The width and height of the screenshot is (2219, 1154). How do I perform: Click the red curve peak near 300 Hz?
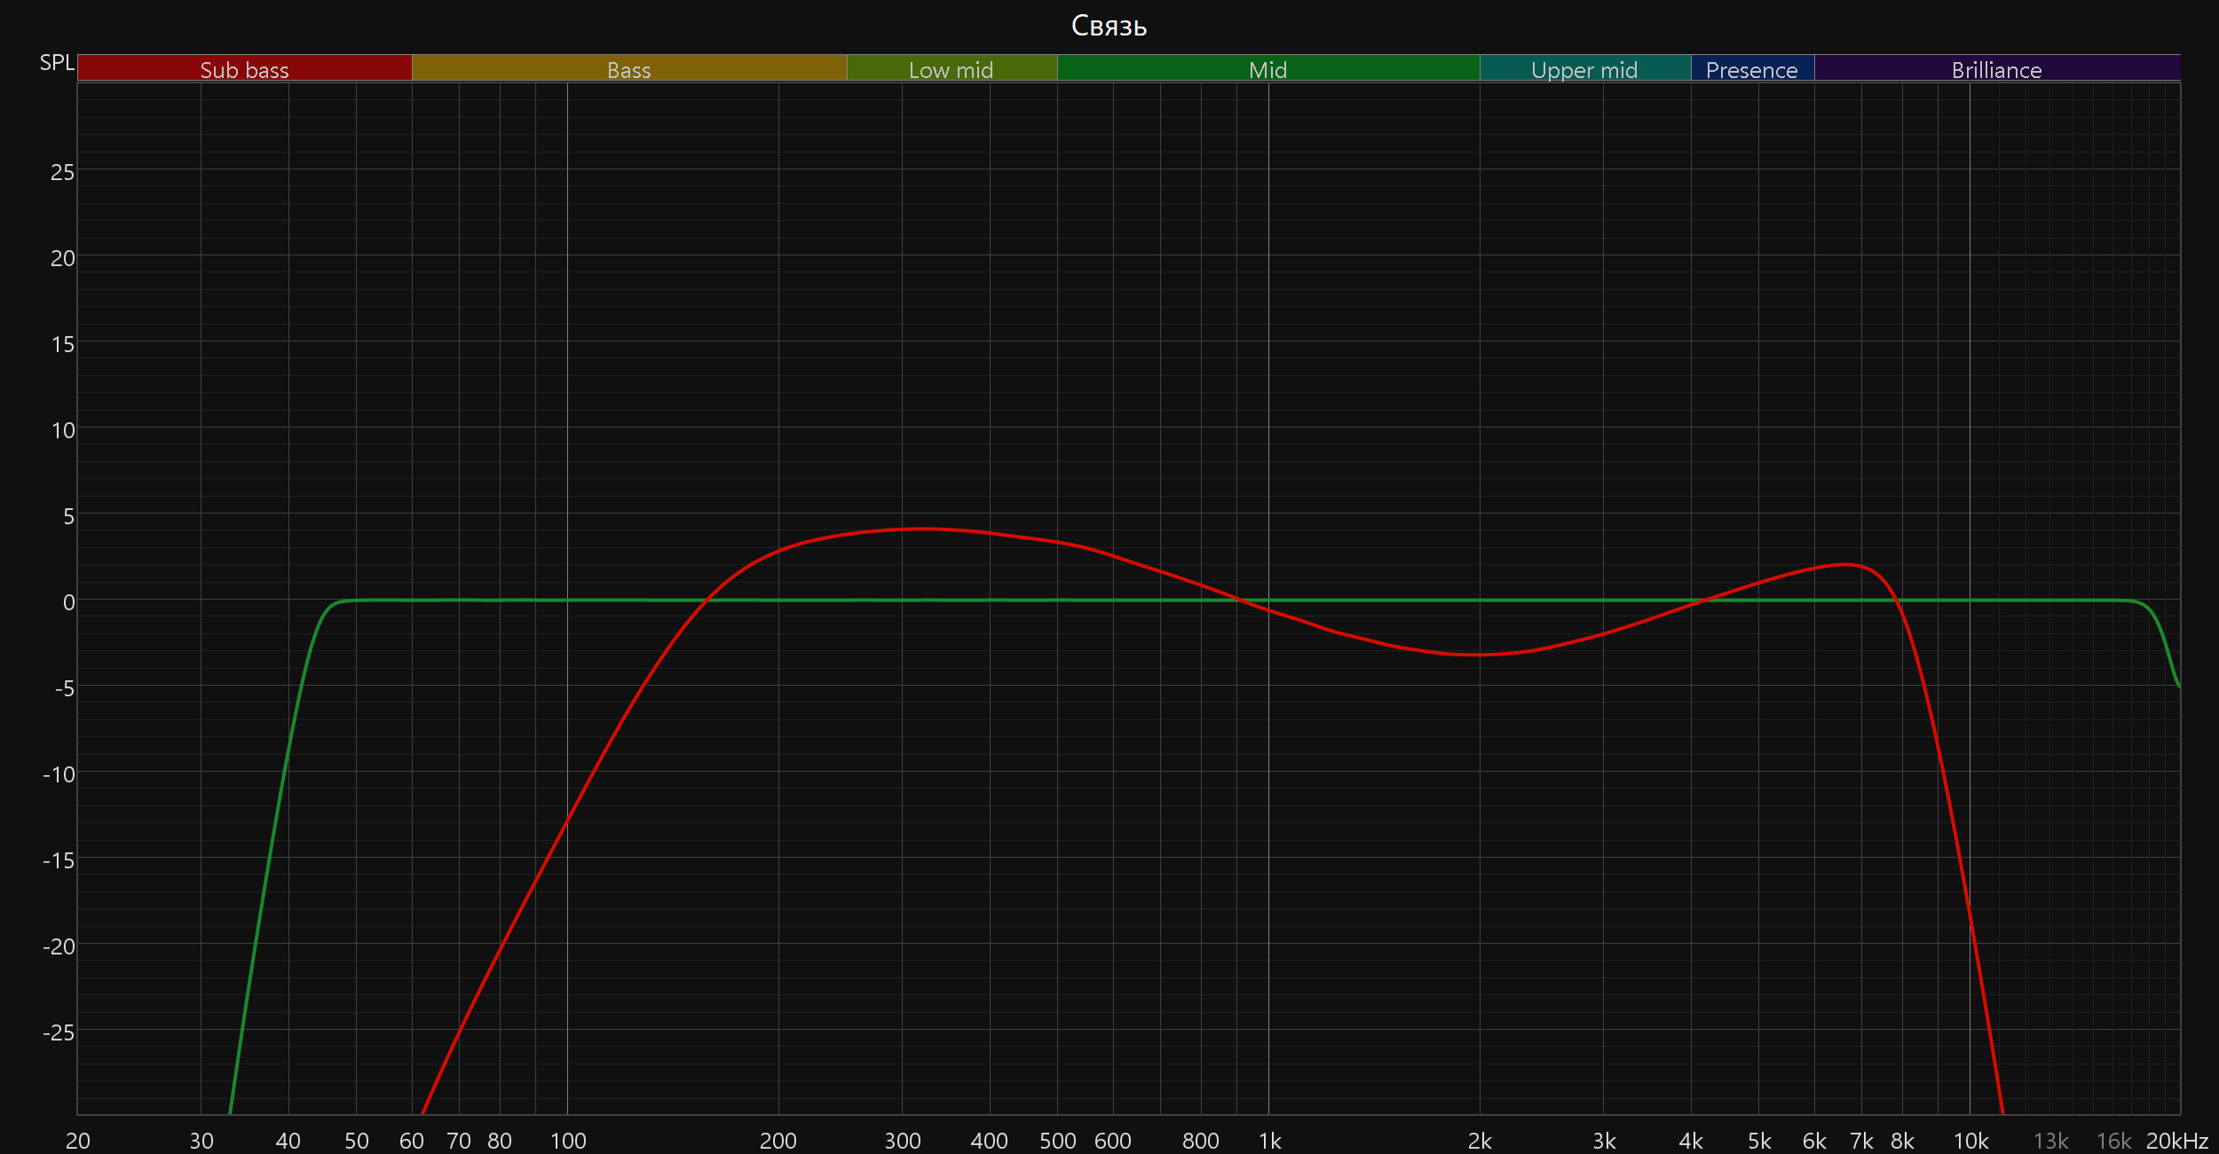tap(923, 530)
